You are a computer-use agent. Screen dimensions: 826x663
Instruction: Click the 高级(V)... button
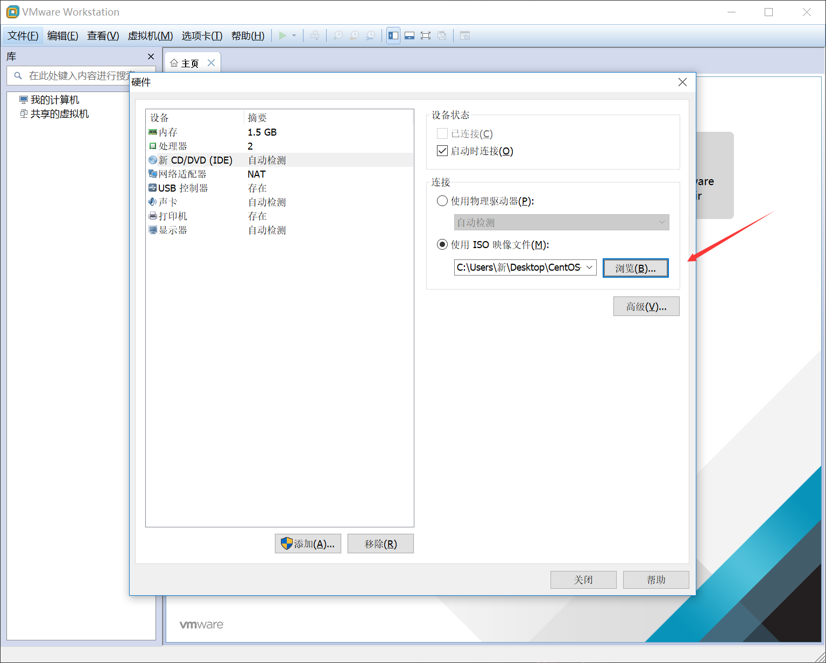pyautogui.click(x=646, y=306)
